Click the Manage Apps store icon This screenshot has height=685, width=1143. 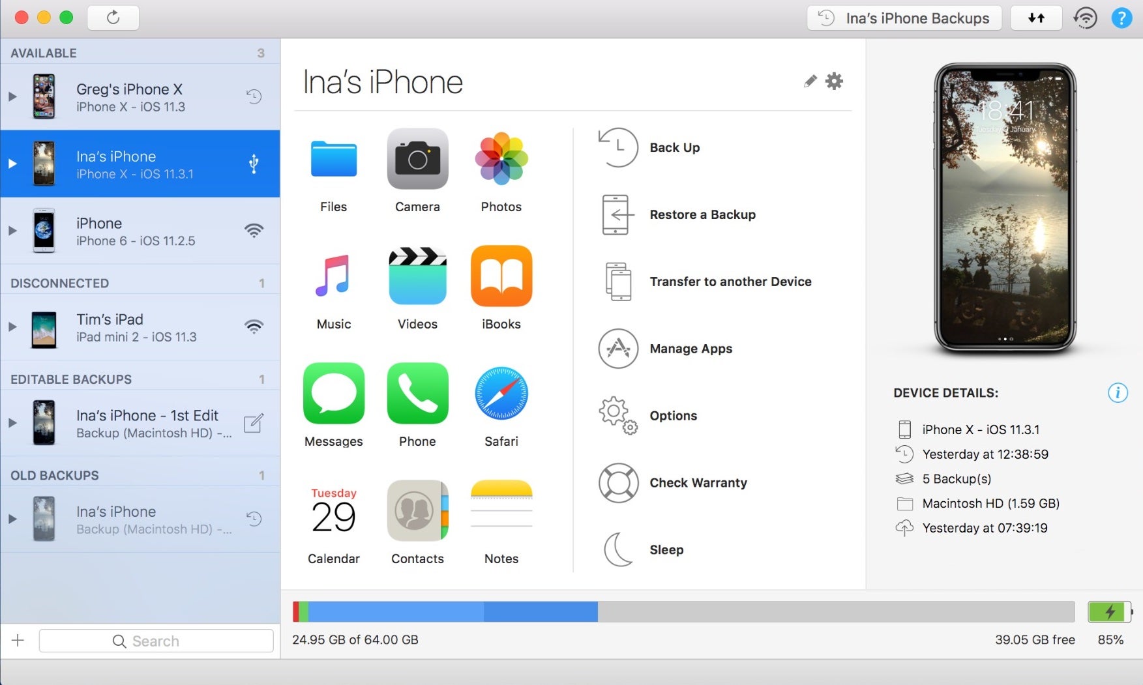(618, 349)
